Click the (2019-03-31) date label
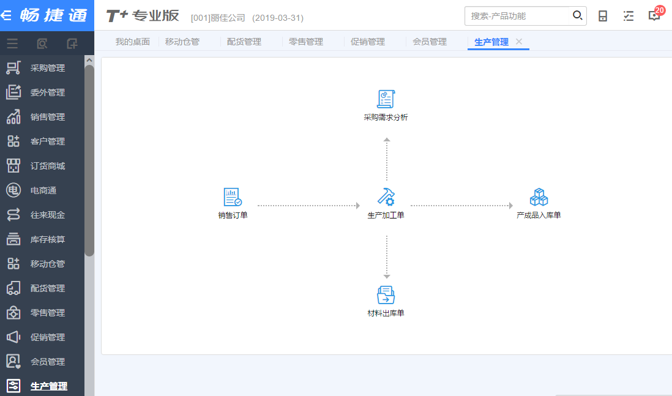672x396 pixels. [278, 18]
